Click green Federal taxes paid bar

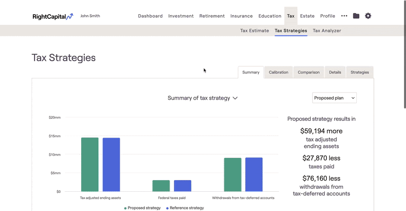[x=161, y=186]
